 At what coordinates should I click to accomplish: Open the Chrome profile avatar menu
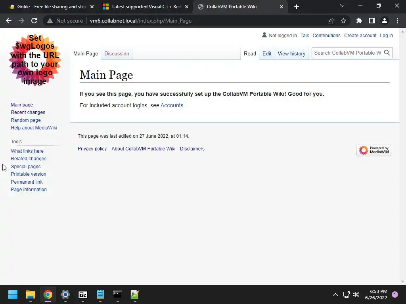(385, 21)
